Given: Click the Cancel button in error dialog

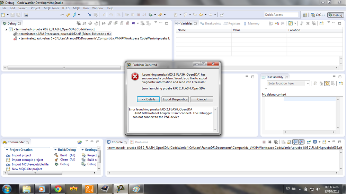Looking at the screenshot, I should pos(202,99).
